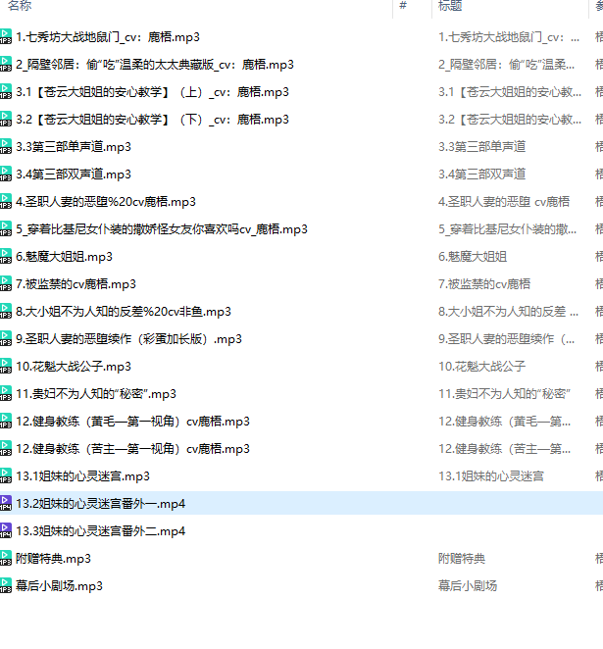603x649 pixels.
Task: Select file name 附赠特典.mp3
Action: click(53, 559)
